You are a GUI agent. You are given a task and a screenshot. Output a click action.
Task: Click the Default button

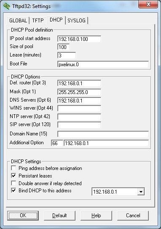point(59,216)
